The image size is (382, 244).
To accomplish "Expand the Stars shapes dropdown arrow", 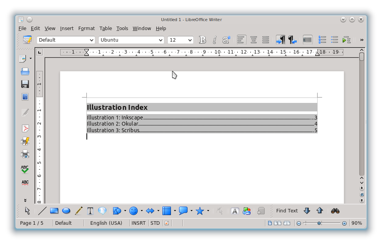I will pyautogui.click(x=208, y=211).
